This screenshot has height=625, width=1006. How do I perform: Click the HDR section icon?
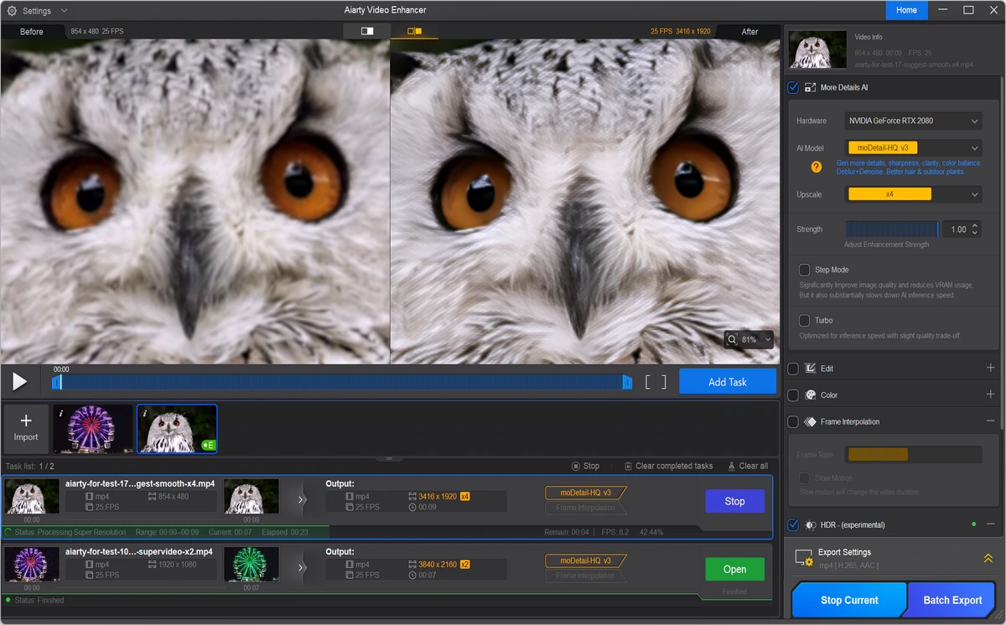[x=811, y=525]
